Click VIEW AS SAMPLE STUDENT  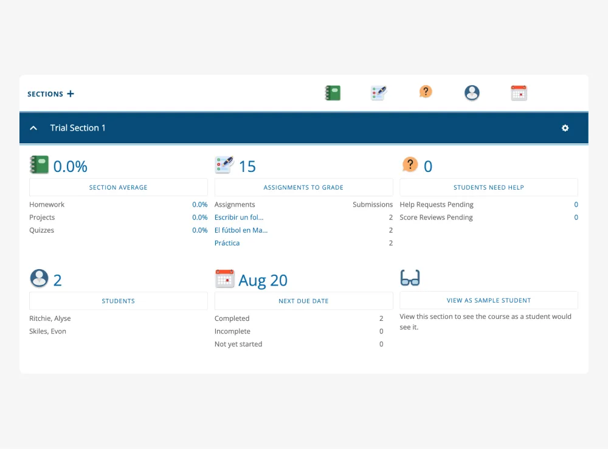[488, 300]
